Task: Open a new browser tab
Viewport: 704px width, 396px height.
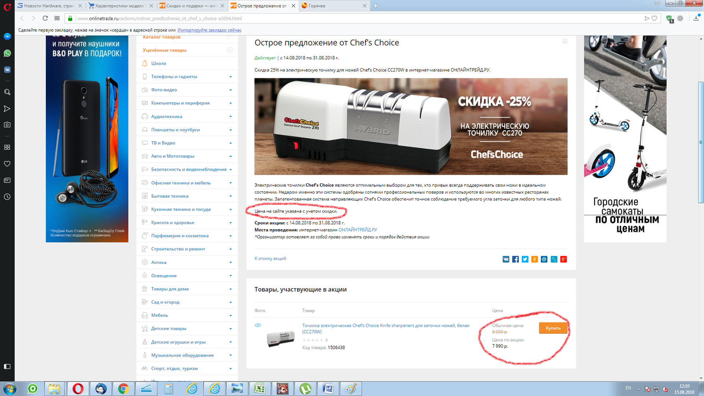Action: pyautogui.click(x=375, y=6)
